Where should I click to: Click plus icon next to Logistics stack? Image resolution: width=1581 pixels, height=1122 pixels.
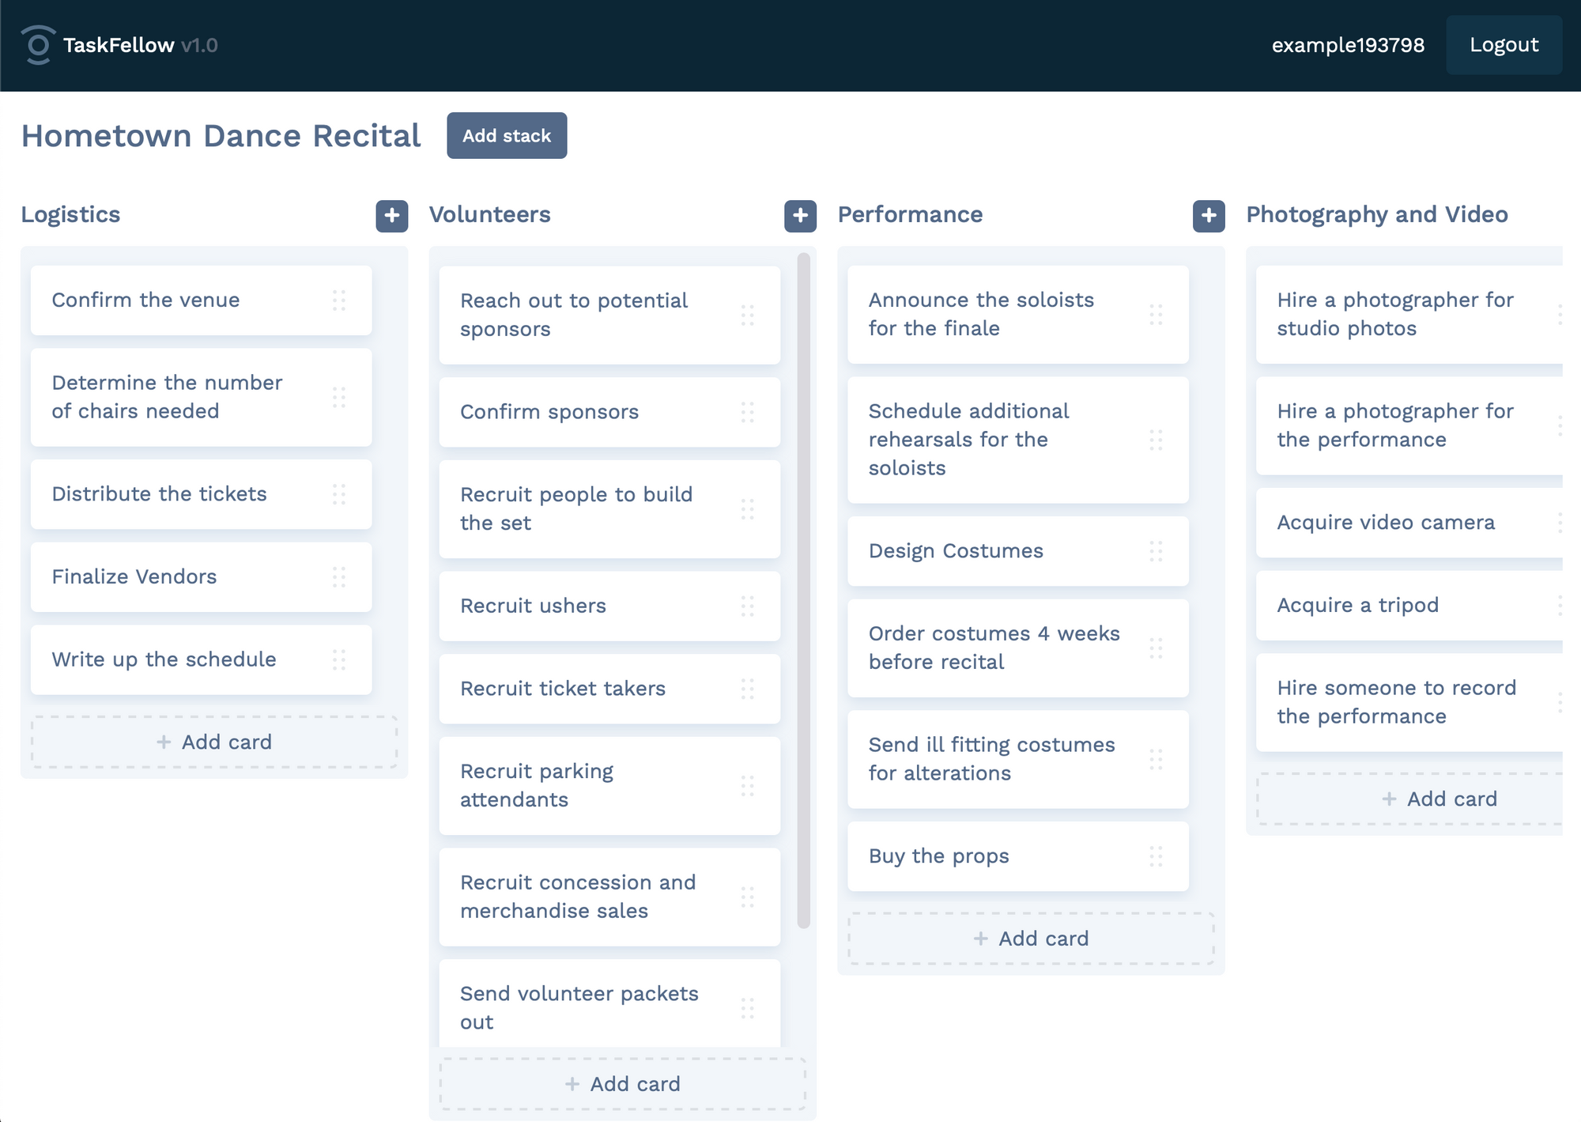click(x=391, y=215)
